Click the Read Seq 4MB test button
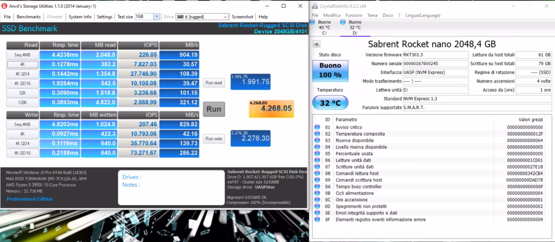Viewport: 555px width, 242px height. click(22, 55)
